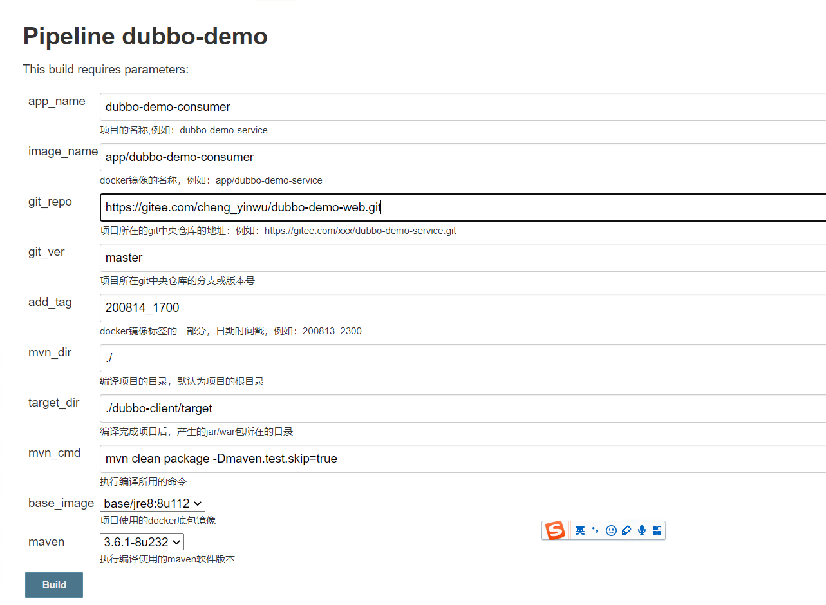826x605 pixels.
Task: Focus the target_dir input field
Action: click(x=463, y=408)
